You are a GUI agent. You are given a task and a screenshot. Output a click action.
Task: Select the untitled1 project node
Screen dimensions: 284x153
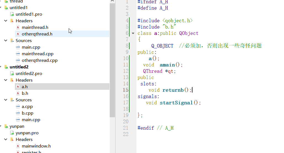[x=18, y=8]
